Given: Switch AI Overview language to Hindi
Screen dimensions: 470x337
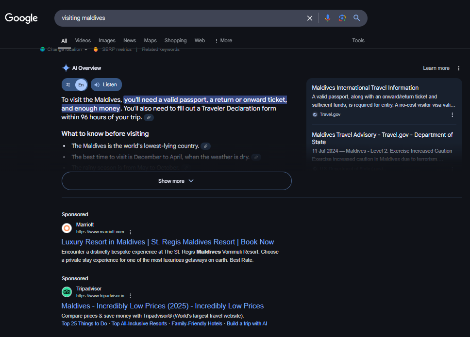Looking at the screenshot, I should pyautogui.click(x=68, y=85).
